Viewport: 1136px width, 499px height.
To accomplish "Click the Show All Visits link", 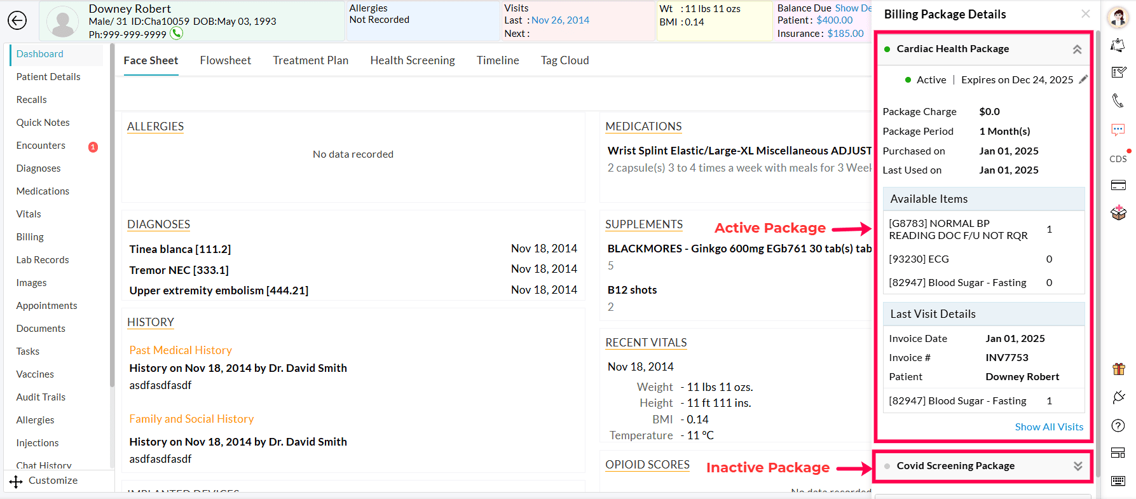I will [x=1049, y=427].
